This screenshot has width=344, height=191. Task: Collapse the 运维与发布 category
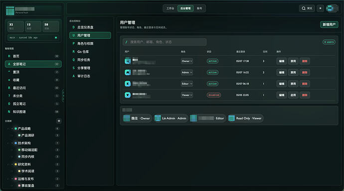(x=12, y=179)
